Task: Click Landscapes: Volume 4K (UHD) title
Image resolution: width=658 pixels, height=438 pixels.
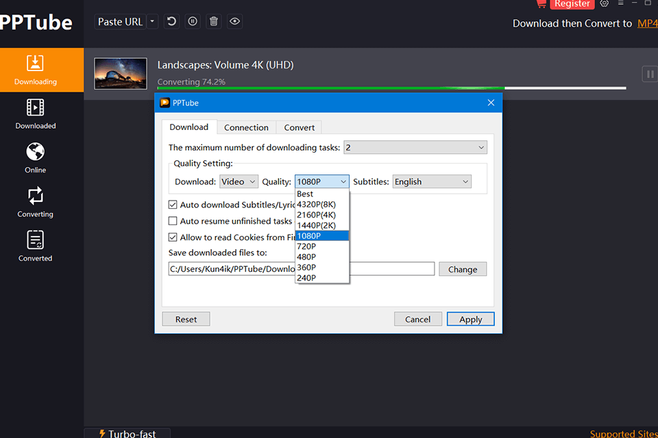Action: (x=226, y=65)
